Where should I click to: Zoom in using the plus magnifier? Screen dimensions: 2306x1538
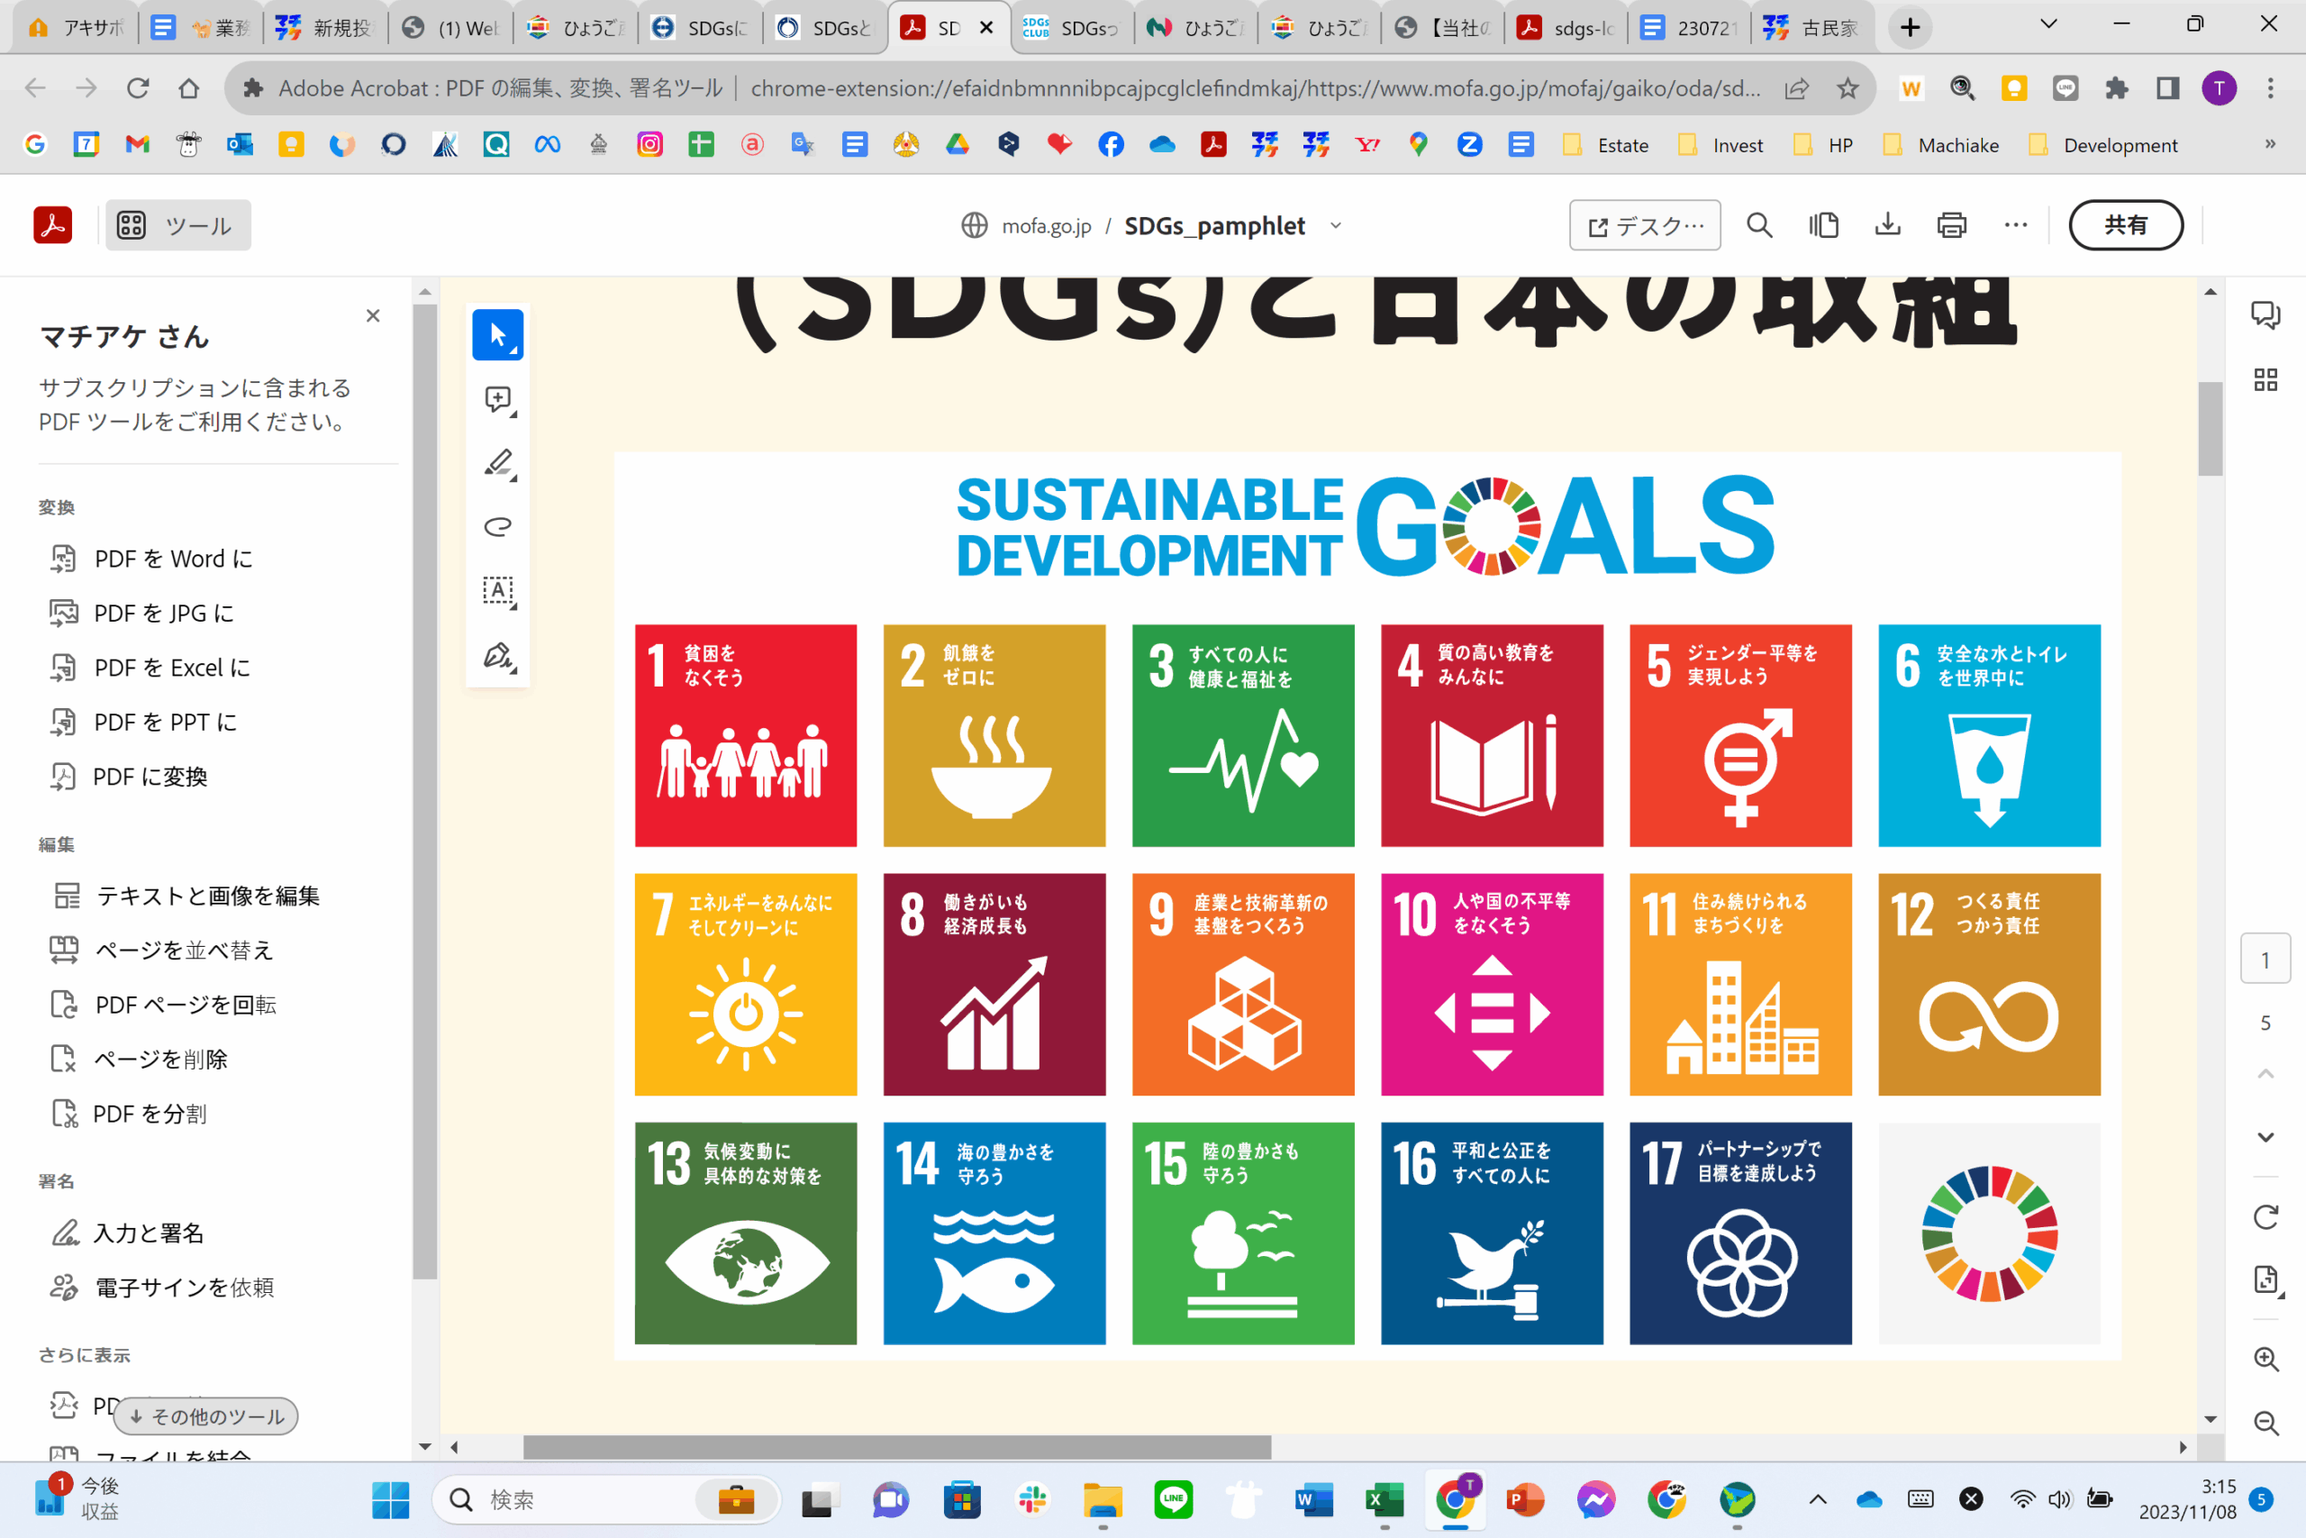(2265, 1359)
